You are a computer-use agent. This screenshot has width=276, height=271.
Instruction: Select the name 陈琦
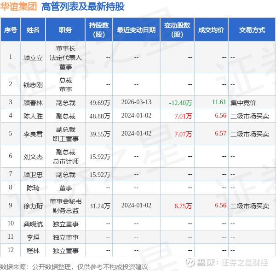pos(33,188)
